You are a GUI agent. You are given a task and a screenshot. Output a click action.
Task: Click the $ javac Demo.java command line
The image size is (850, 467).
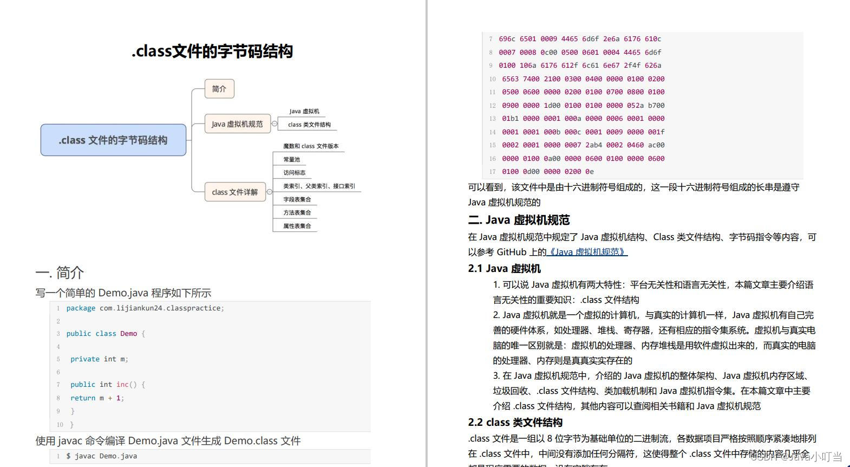click(x=101, y=456)
